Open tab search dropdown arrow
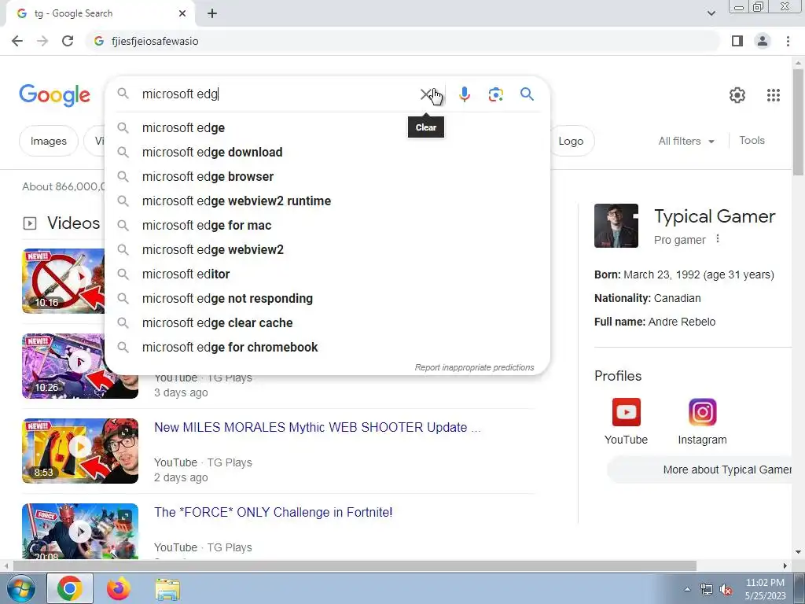Image resolution: width=805 pixels, height=604 pixels. click(x=711, y=14)
